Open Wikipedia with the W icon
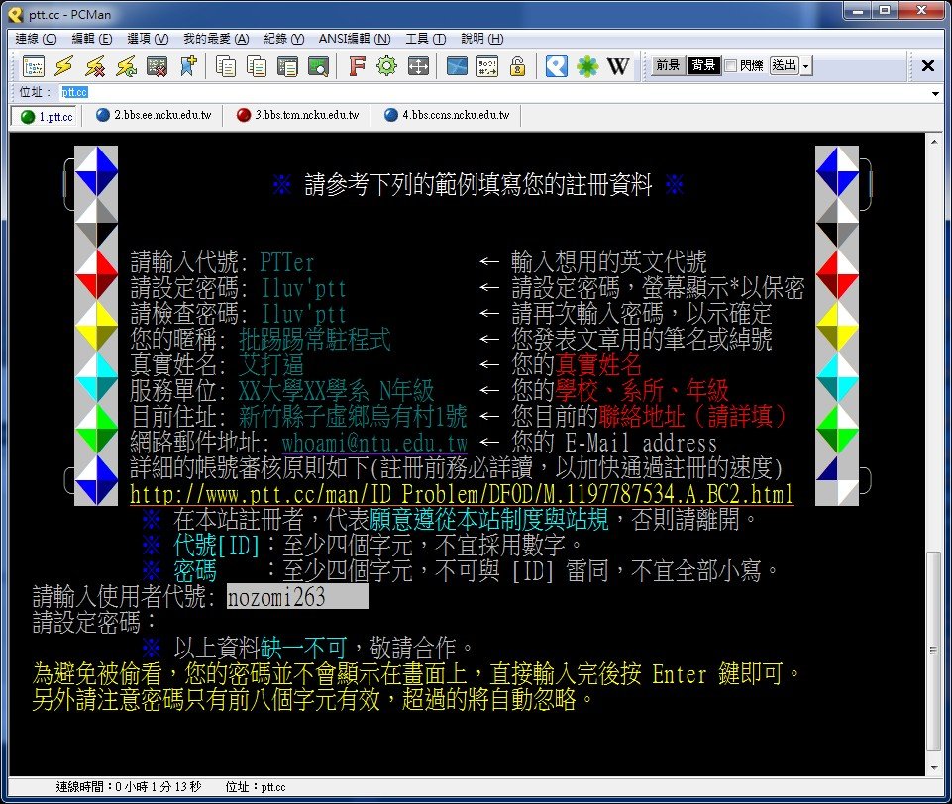This screenshot has width=952, height=804. (618, 66)
